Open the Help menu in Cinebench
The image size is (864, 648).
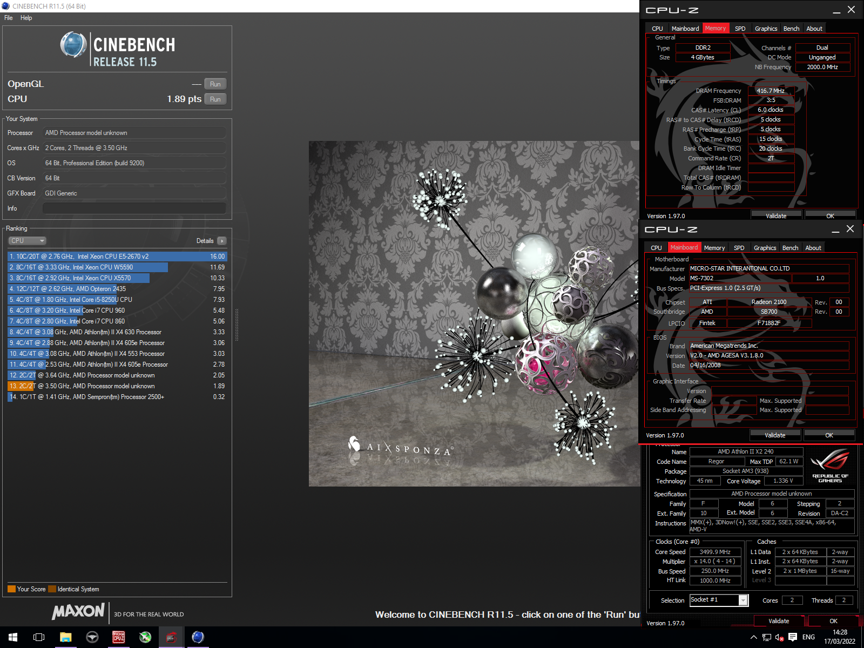click(x=26, y=18)
